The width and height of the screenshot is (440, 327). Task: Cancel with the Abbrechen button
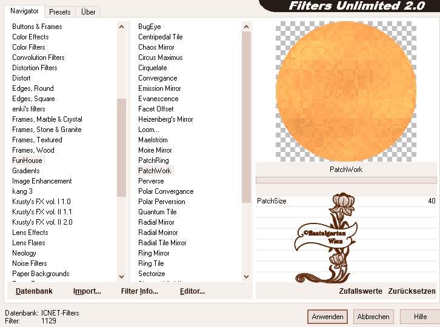pyautogui.click(x=373, y=317)
